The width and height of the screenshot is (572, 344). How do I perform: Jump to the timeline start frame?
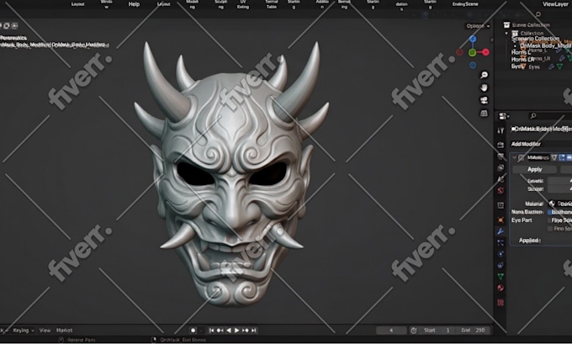point(212,331)
